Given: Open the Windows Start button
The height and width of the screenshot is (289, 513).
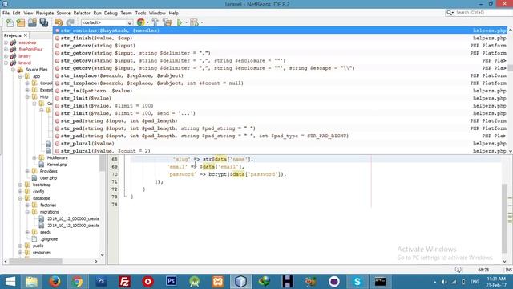Looking at the screenshot, I should (x=10, y=282).
